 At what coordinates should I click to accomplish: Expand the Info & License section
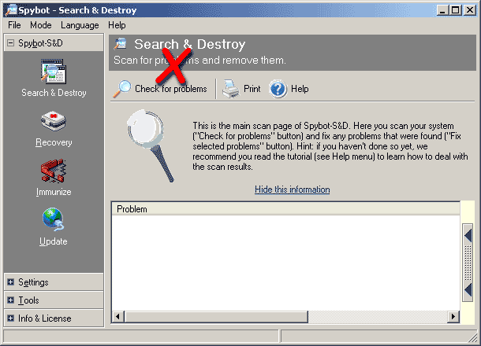click(x=10, y=318)
